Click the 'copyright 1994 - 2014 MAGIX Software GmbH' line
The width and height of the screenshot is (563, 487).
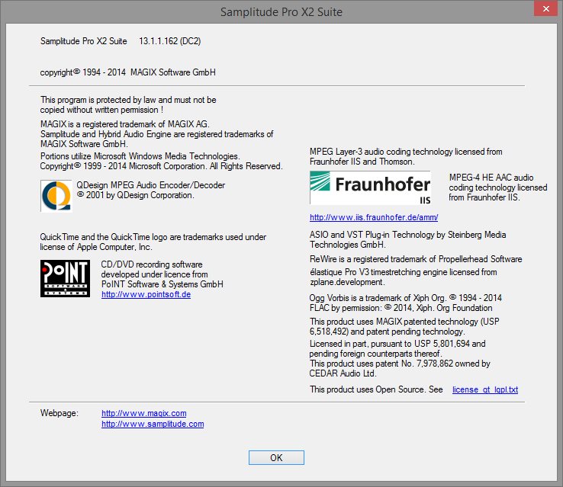click(128, 72)
